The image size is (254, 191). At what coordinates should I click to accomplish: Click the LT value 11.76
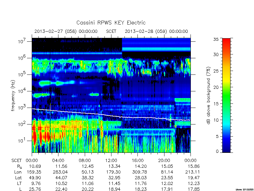click(x=141, y=184)
